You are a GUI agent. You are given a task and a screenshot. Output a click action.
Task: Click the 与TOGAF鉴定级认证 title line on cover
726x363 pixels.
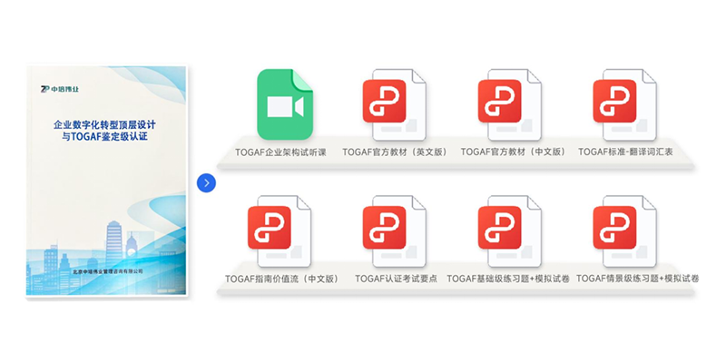tap(105, 137)
